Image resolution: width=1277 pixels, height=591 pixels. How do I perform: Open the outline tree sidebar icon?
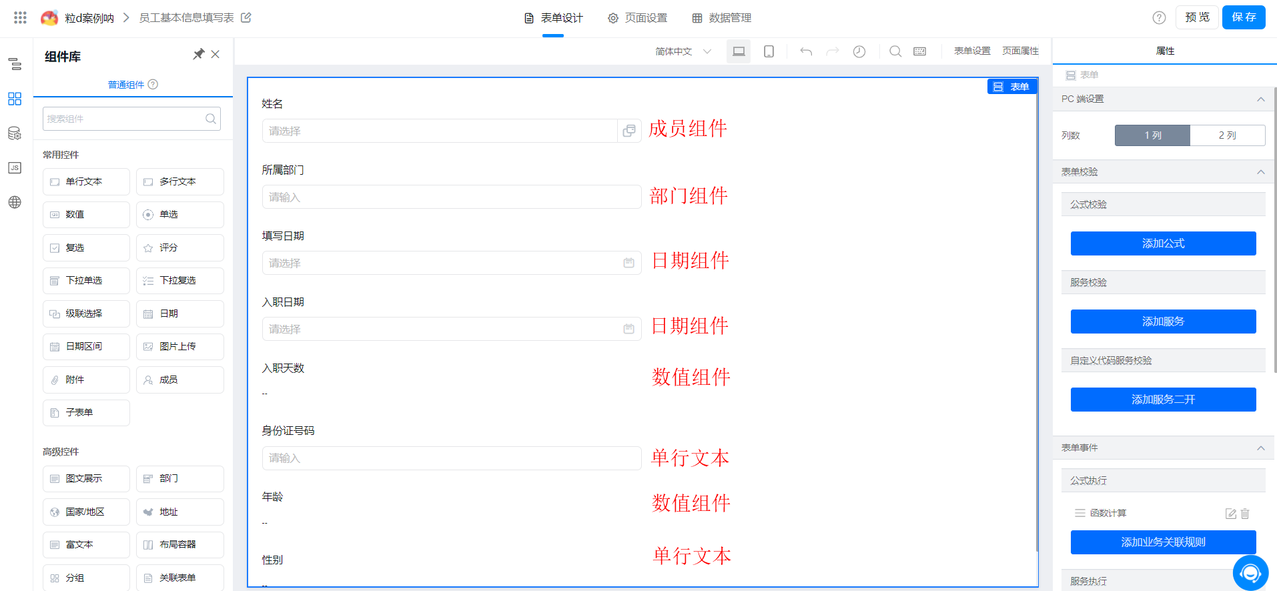(x=15, y=64)
